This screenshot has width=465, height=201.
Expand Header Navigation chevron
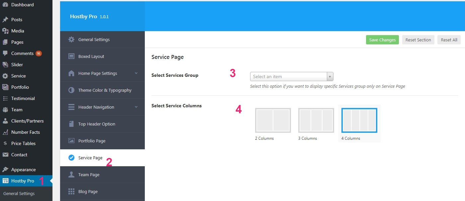pos(136,107)
